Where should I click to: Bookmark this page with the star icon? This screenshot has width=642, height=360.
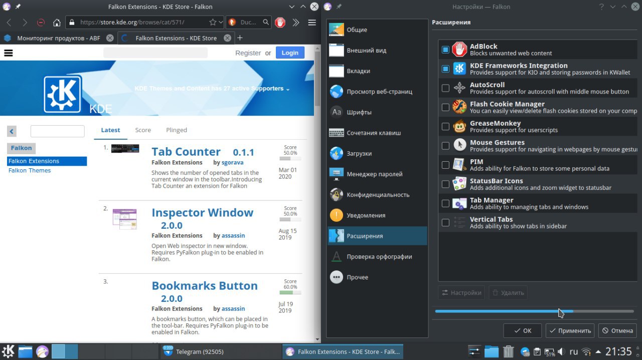pyautogui.click(x=213, y=23)
